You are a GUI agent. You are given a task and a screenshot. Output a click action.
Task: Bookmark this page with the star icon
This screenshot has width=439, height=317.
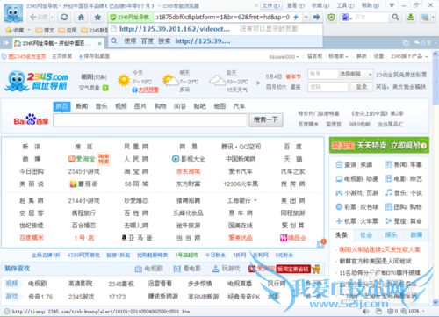point(97,17)
